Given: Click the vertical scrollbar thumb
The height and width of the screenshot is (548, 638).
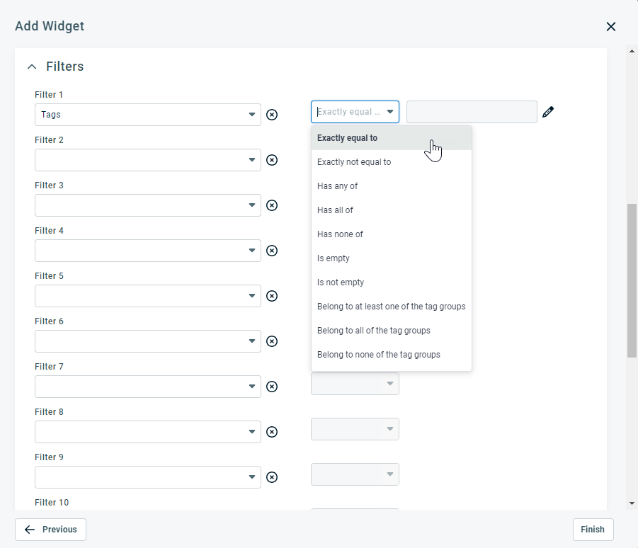Looking at the screenshot, I should click(632, 281).
